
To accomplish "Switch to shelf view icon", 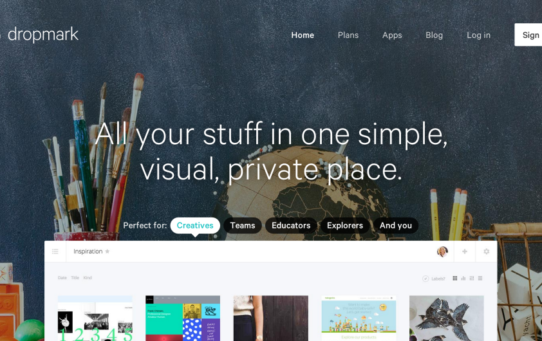I will pyautogui.click(x=463, y=278).
